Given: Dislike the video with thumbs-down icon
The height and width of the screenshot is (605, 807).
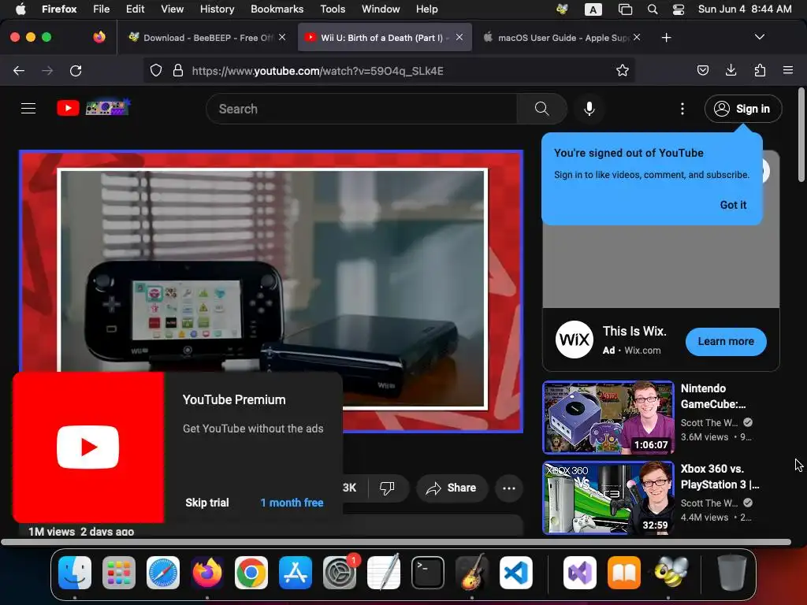Looking at the screenshot, I should [x=387, y=488].
